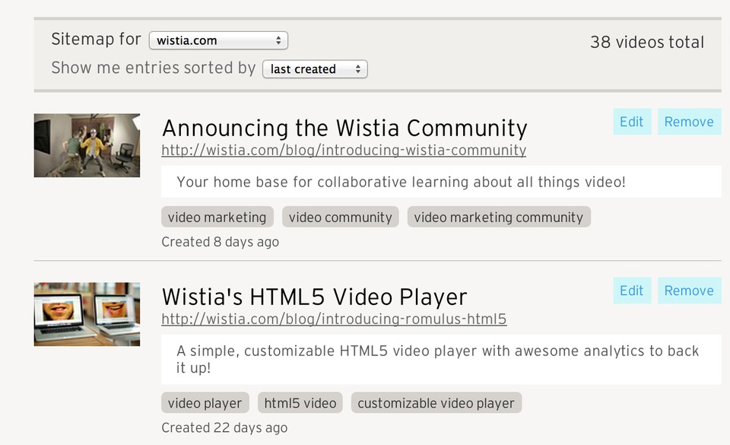730x445 pixels.
Task: Click the HTML5 Video Player laptops thumbnail
Action: click(87, 314)
